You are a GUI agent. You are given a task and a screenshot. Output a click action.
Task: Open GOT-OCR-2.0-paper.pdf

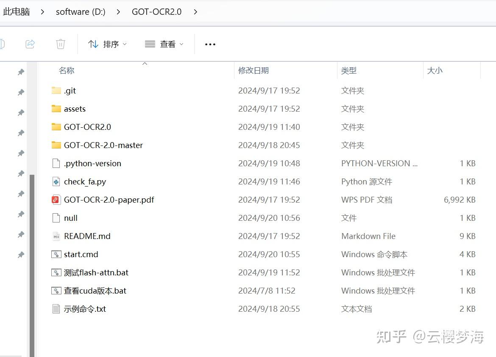pos(108,200)
